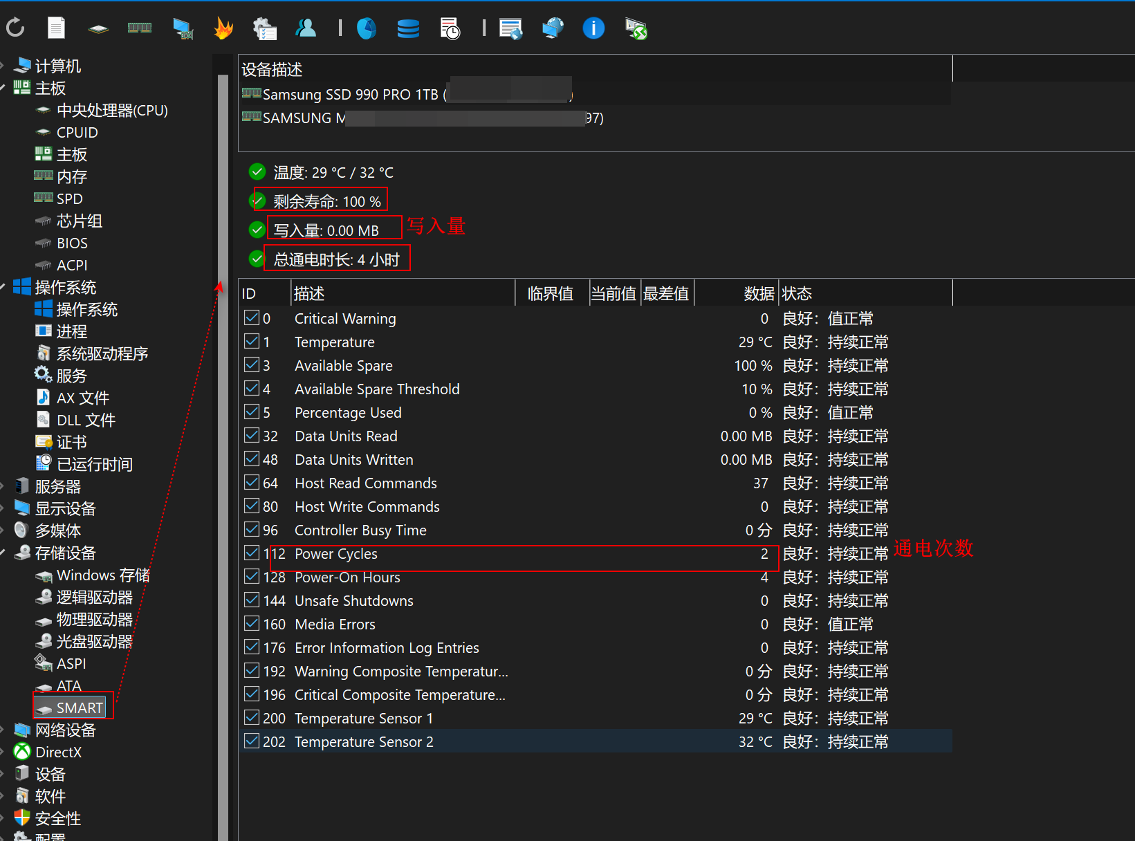
Task: Toggle checkbox for Critical Warning row
Action: (x=252, y=318)
